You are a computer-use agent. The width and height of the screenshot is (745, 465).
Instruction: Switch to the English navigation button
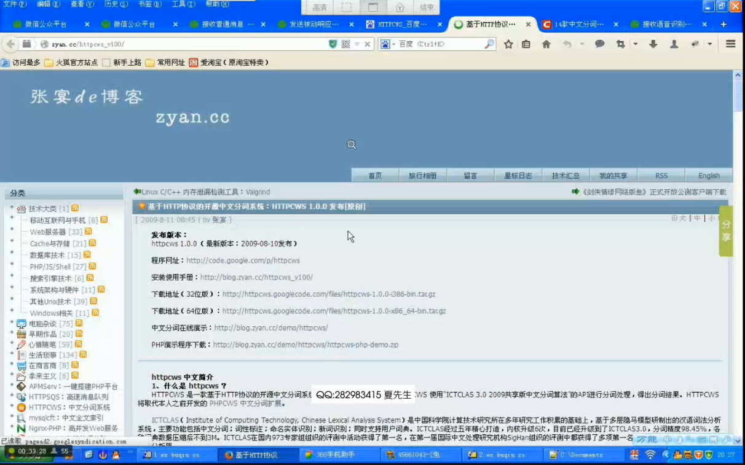tap(709, 176)
